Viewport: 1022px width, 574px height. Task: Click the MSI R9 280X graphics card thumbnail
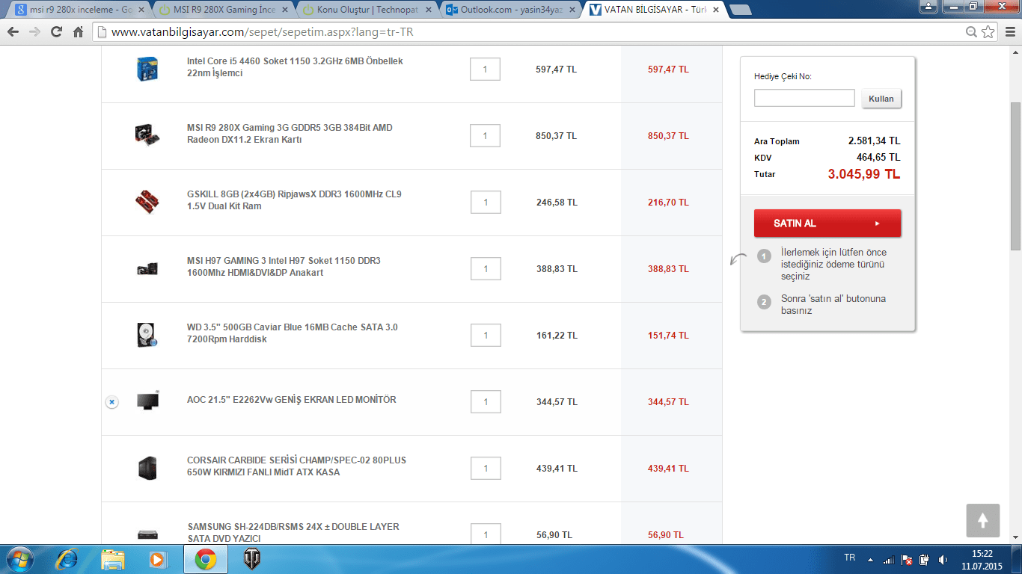(147, 135)
